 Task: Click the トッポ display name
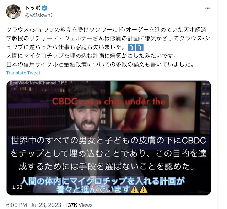point(33,8)
